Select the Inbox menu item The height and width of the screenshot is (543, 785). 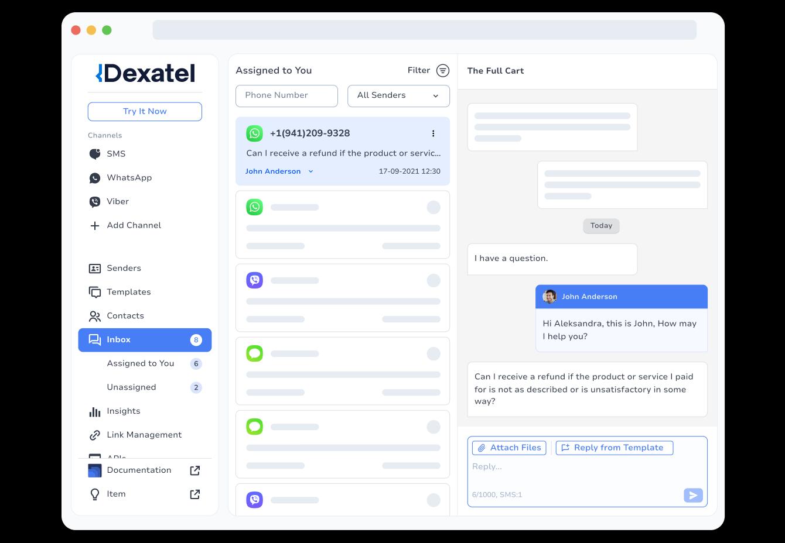(145, 340)
